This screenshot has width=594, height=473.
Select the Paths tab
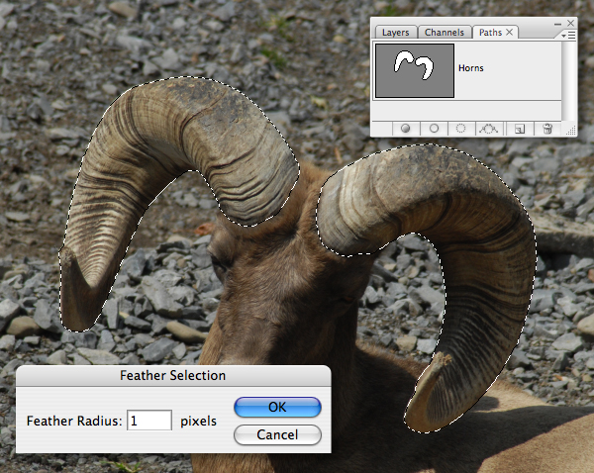(x=490, y=33)
